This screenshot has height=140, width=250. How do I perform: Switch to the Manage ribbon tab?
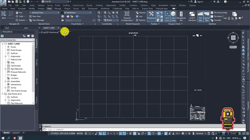tap(58, 8)
